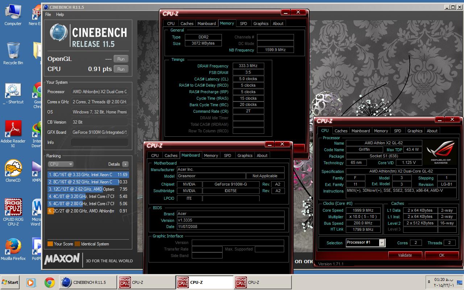This screenshot has height=290, width=464.
Task: Open Caches tab in processor CPU-Z window
Action: click(341, 131)
